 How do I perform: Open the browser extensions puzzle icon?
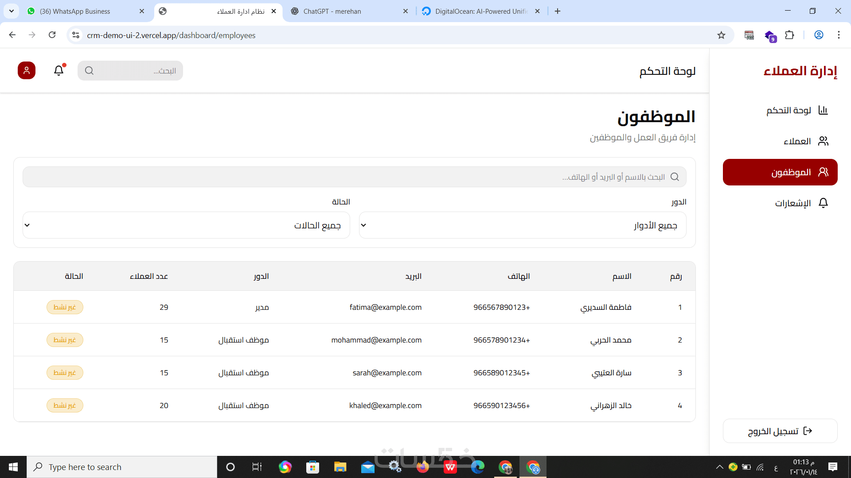(x=789, y=35)
